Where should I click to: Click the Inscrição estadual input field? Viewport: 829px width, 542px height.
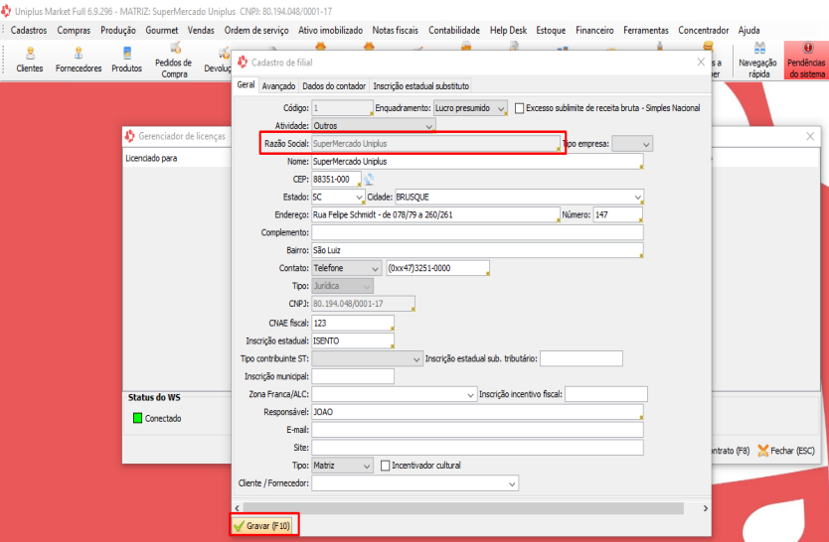pos(353,340)
